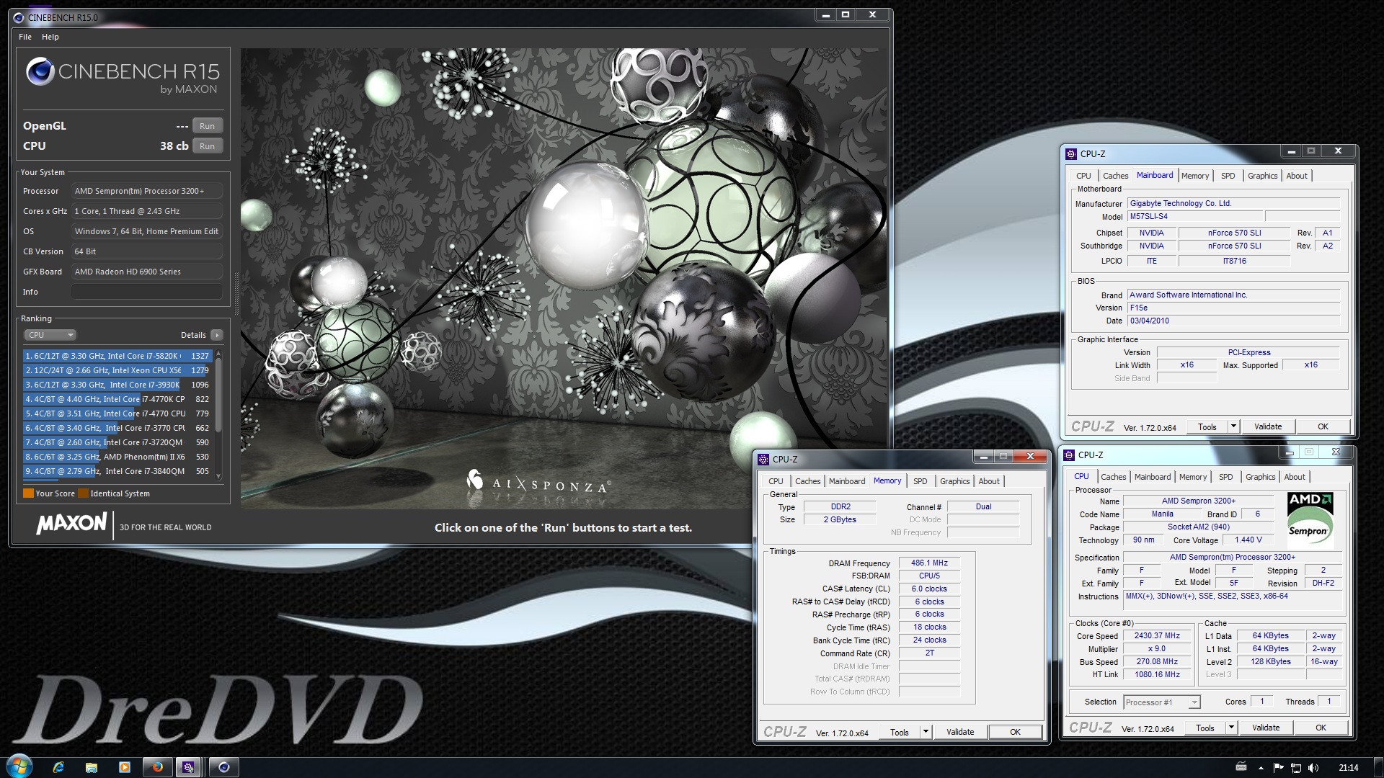Click CPU-Z icon in Mainboard window title
Image resolution: width=1384 pixels, height=778 pixels.
tap(1071, 154)
